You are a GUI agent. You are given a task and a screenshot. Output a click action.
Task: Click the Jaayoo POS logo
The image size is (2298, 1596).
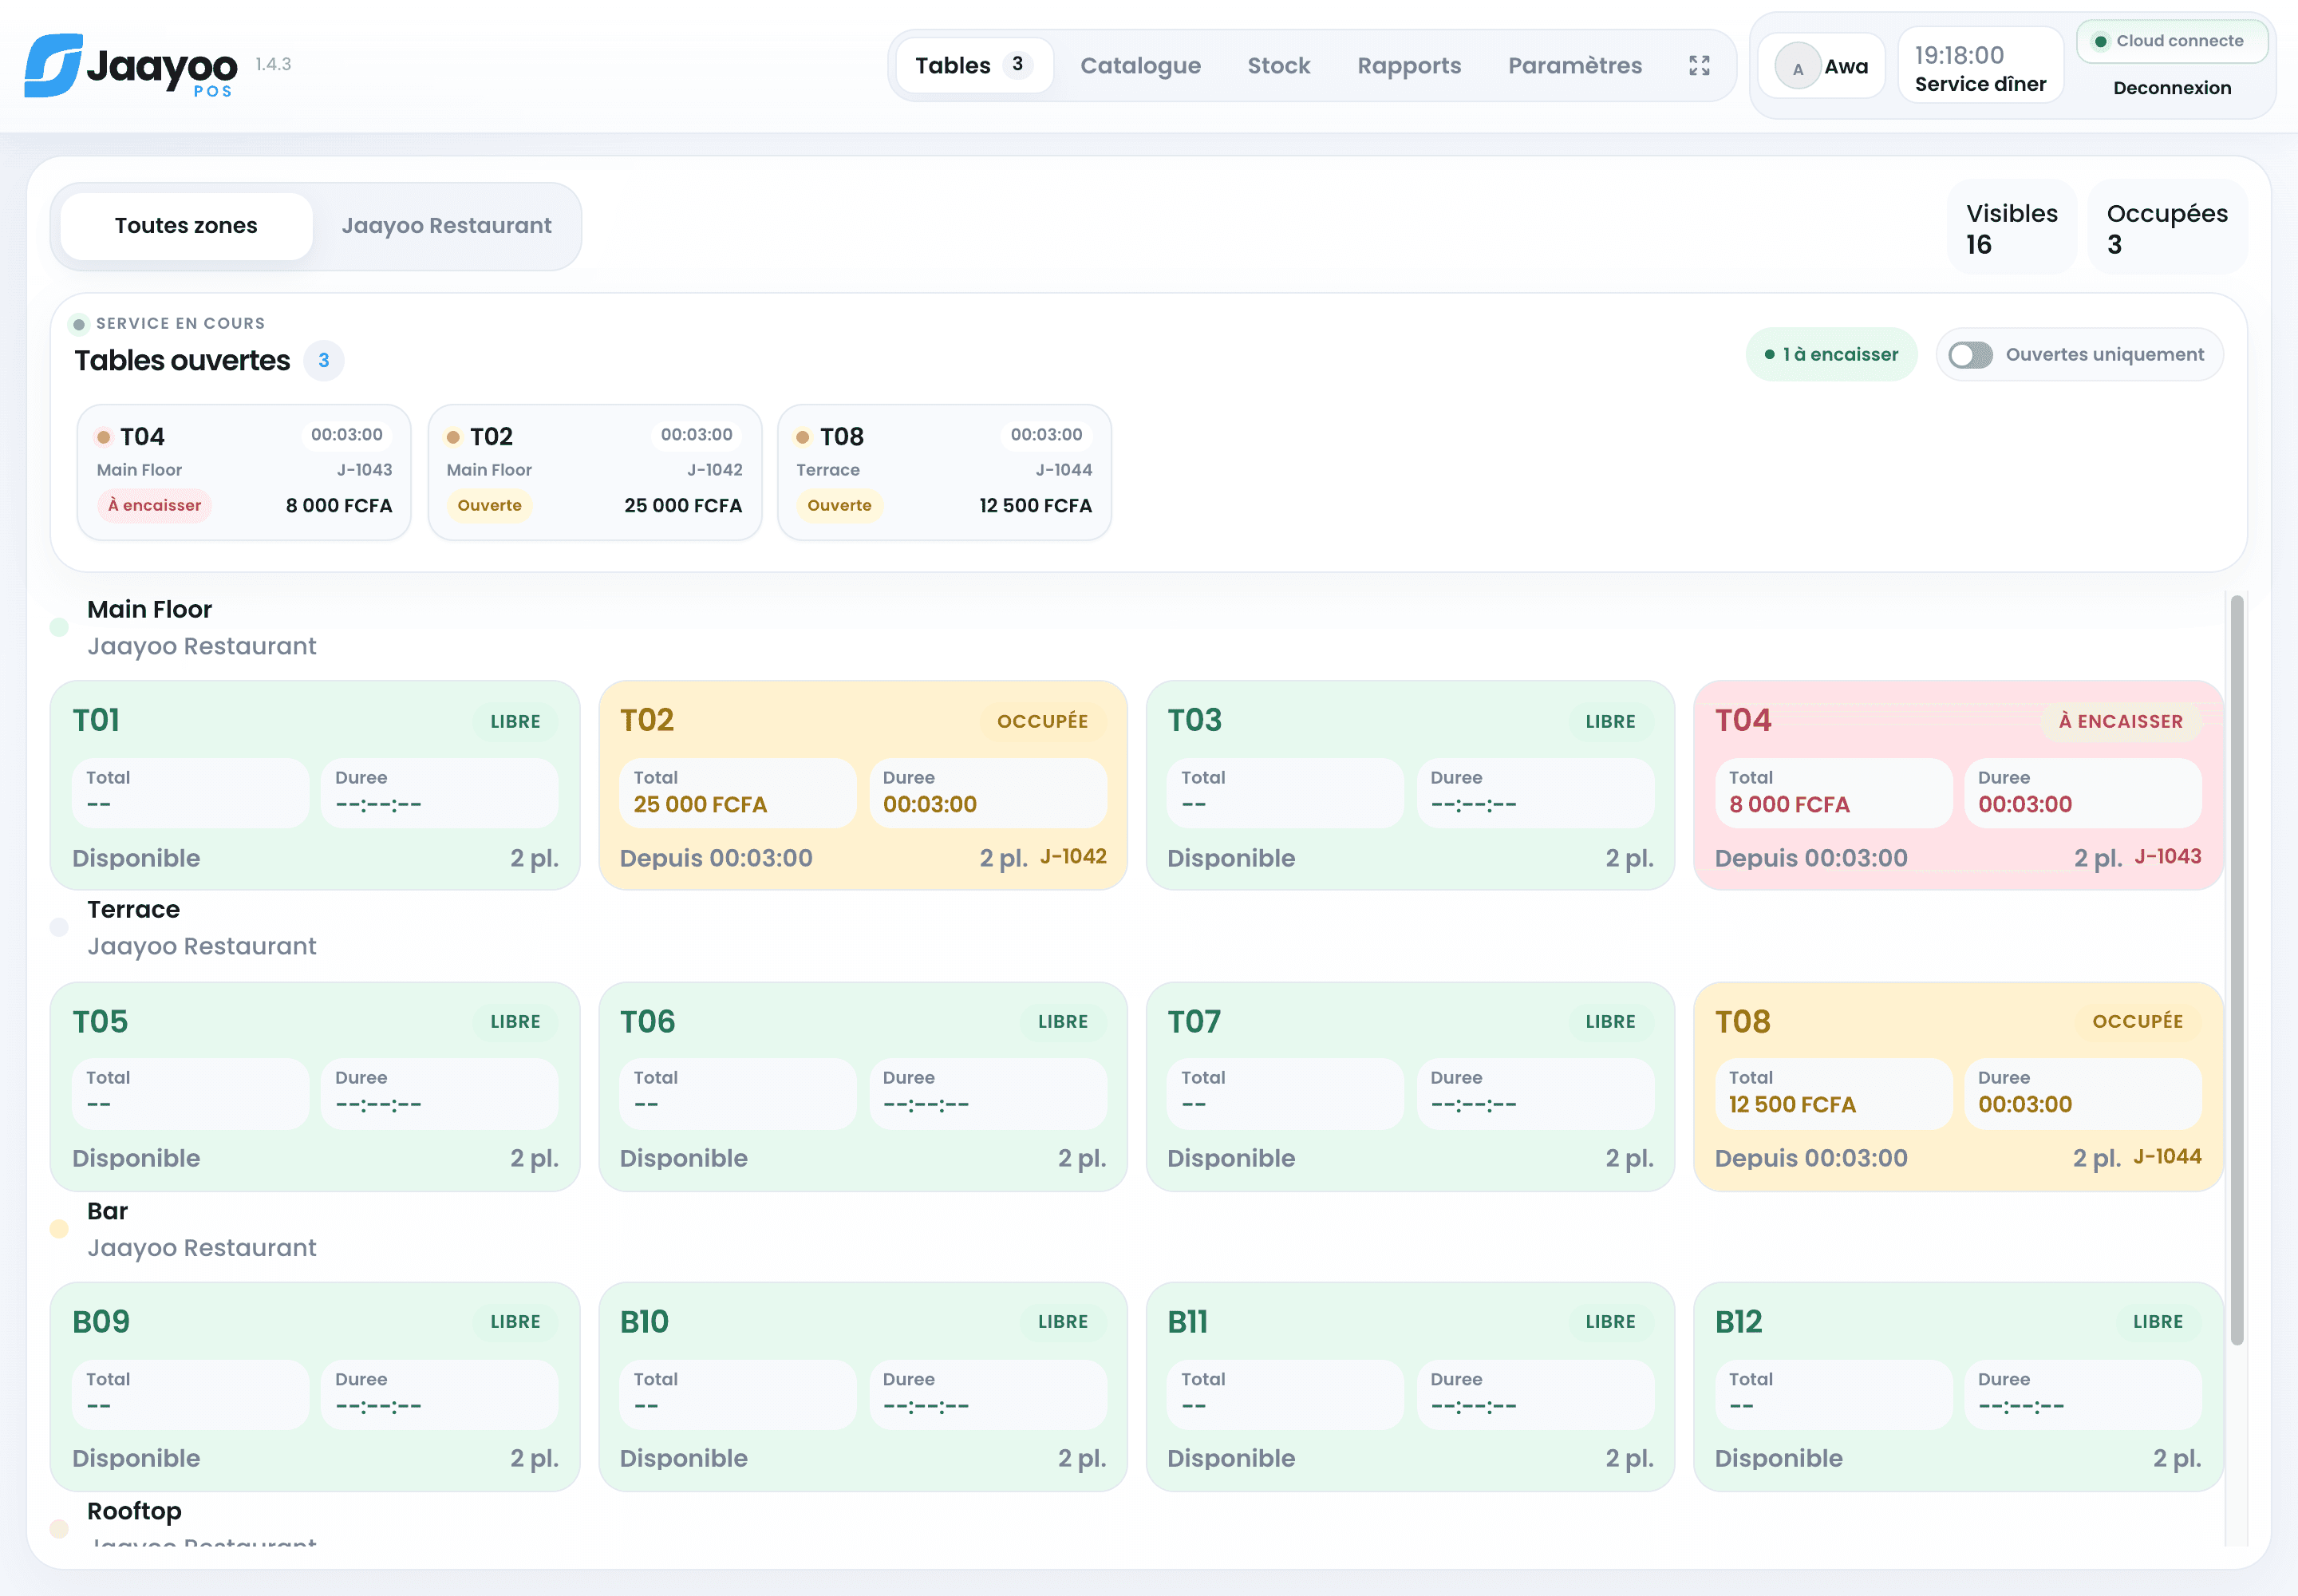tap(131, 65)
